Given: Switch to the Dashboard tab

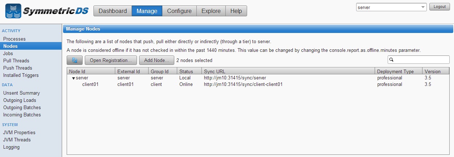Looking at the screenshot, I should (x=113, y=11).
